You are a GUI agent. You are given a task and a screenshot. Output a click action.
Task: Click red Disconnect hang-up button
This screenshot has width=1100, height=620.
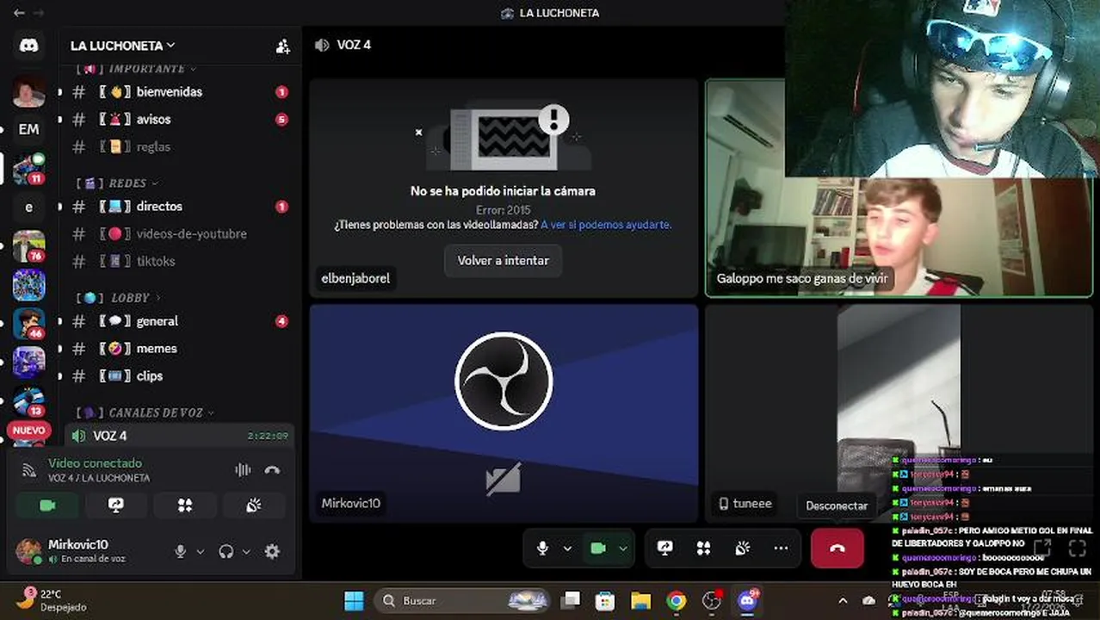point(837,548)
